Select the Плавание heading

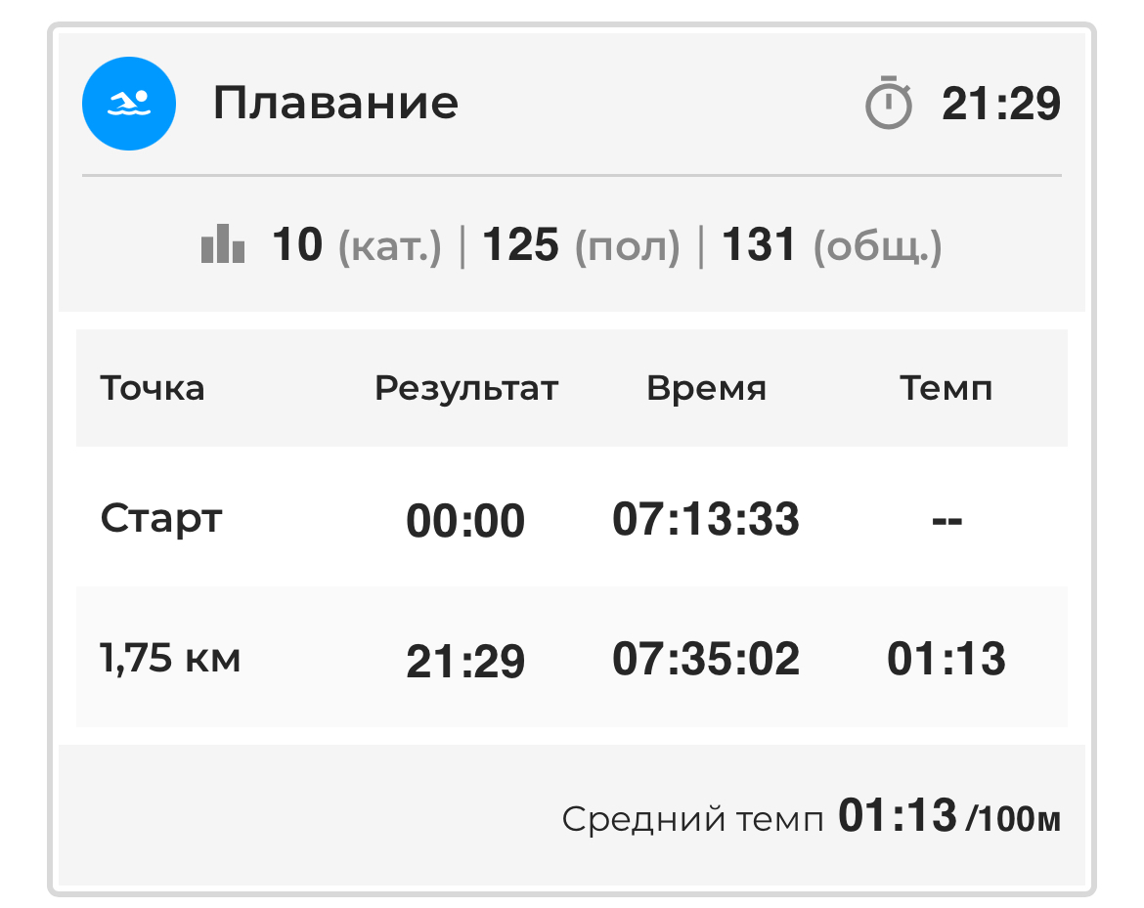[x=335, y=103]
